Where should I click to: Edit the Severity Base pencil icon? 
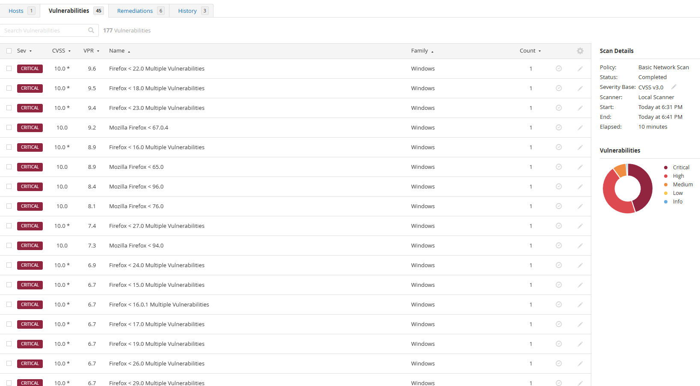click(674, 87)
